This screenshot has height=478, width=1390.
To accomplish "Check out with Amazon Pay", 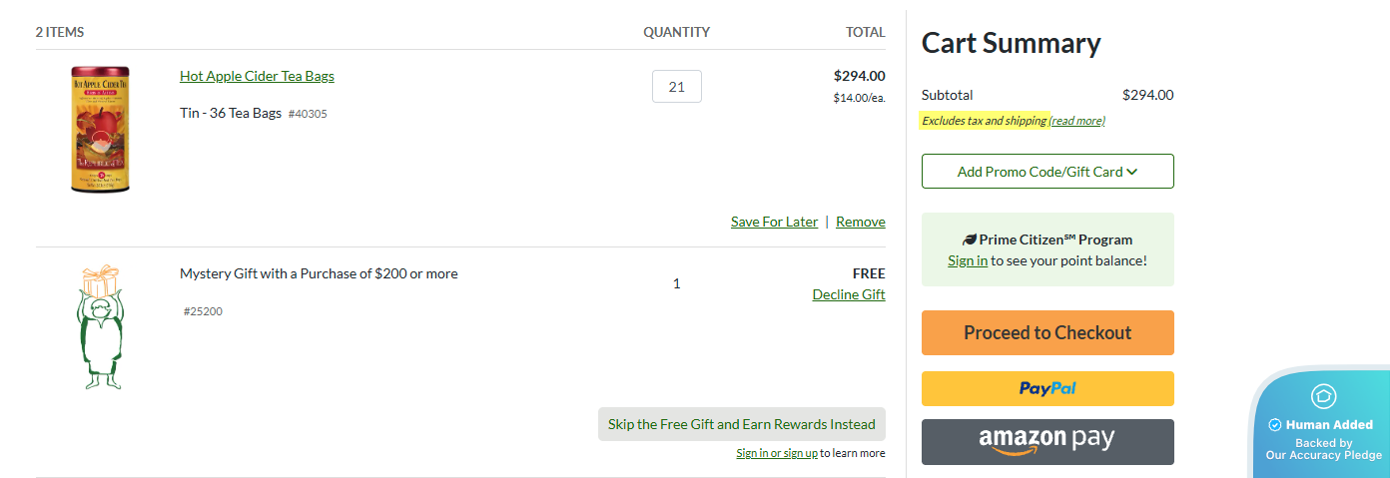I will (1047, 441).
